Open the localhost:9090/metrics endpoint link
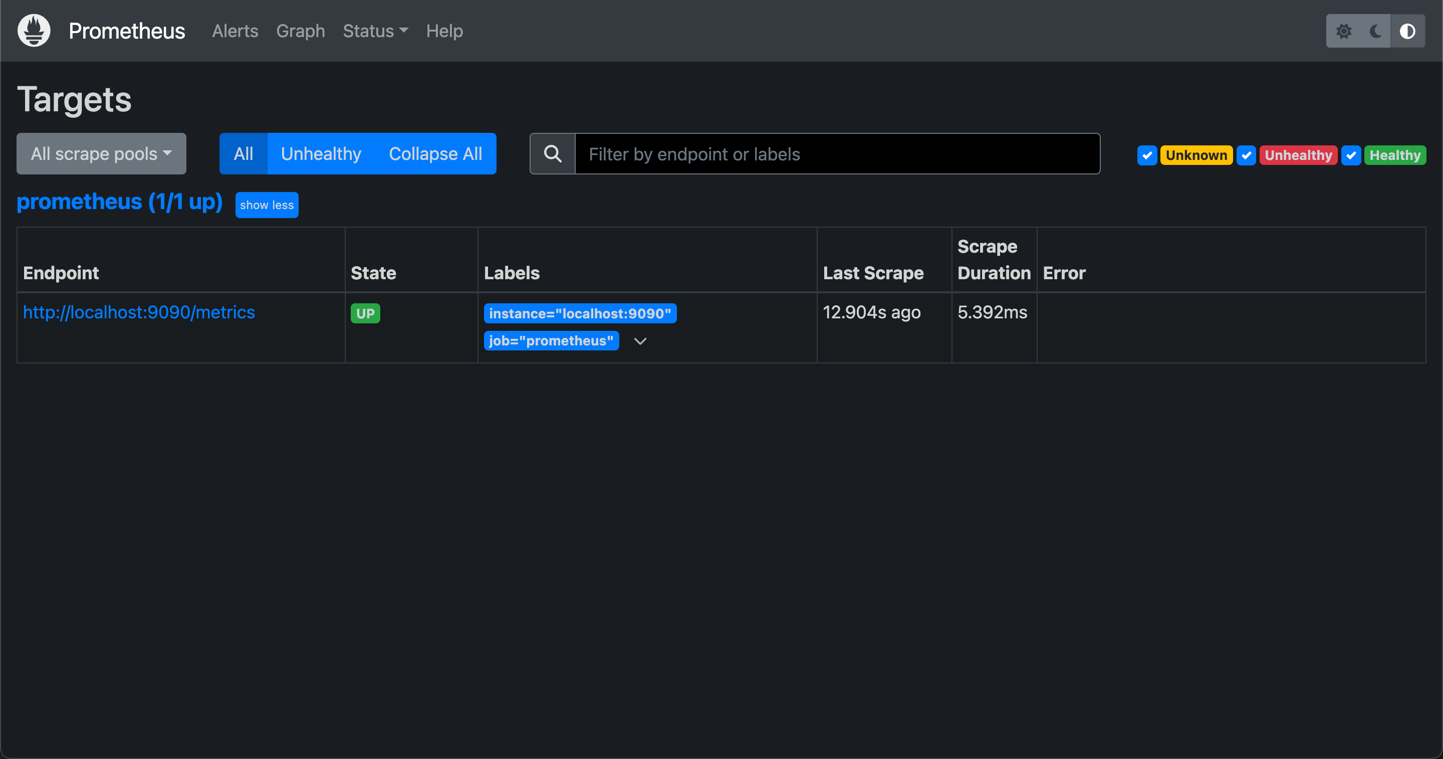Viewport: 1443px width, 759px height. [x=139, y=312]
